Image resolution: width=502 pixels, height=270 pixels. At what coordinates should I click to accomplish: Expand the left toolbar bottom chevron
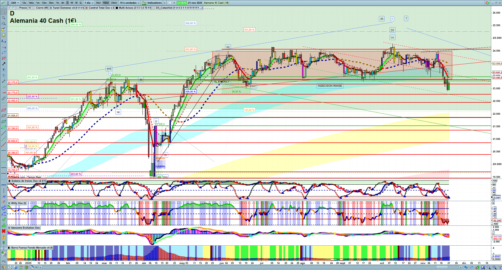point(4,248)
